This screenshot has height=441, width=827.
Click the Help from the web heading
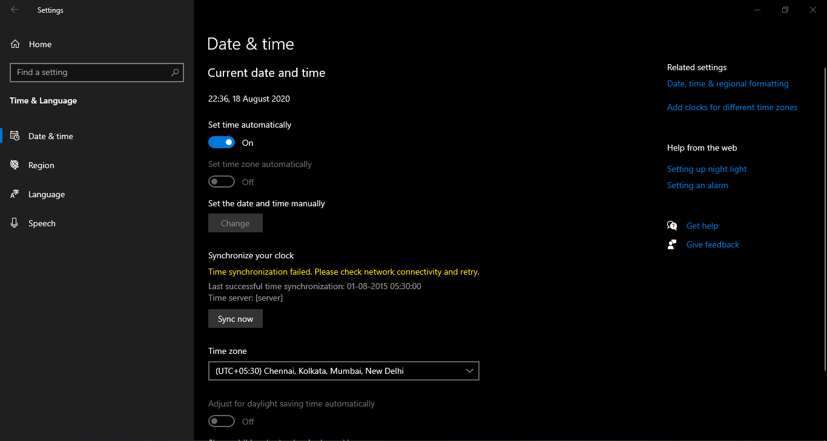pos(702,148)
